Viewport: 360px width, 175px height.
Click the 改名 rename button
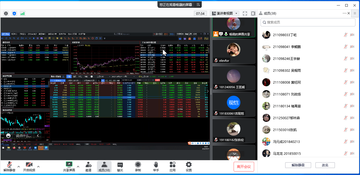pyautogui.click(x=325, y=165)
